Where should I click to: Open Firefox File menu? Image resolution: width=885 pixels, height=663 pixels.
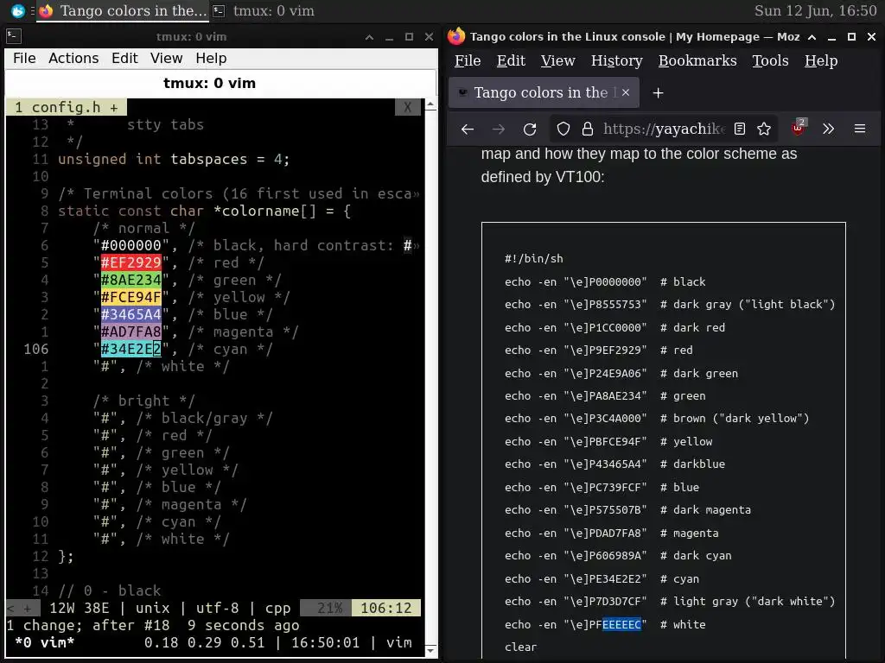(x=468, y=60)
